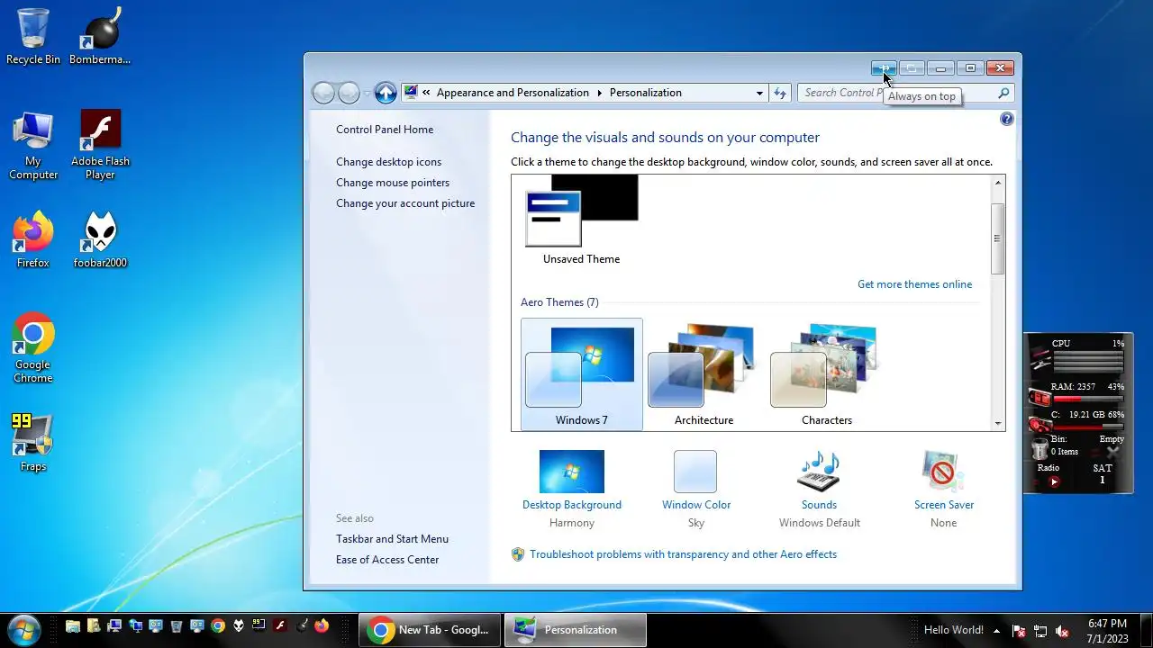Open Sounds settings
1153x648 pixels.
[819, 488]
